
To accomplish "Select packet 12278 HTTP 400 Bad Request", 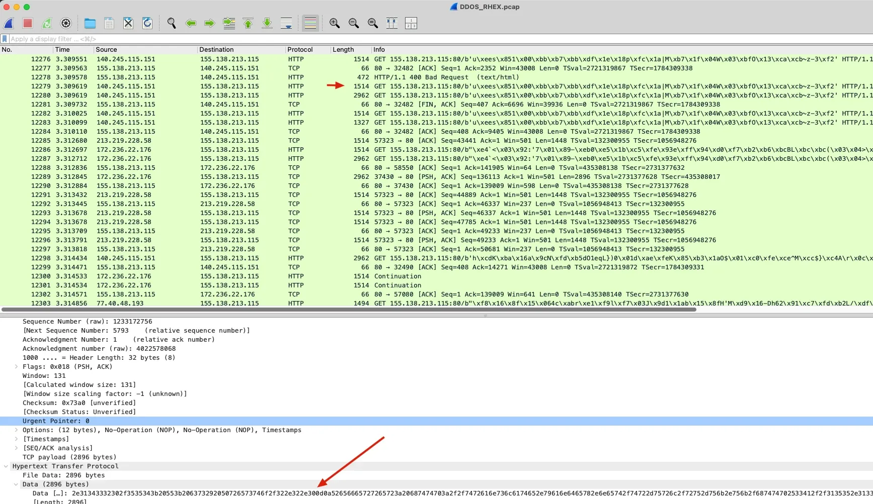I will point(436,77).
